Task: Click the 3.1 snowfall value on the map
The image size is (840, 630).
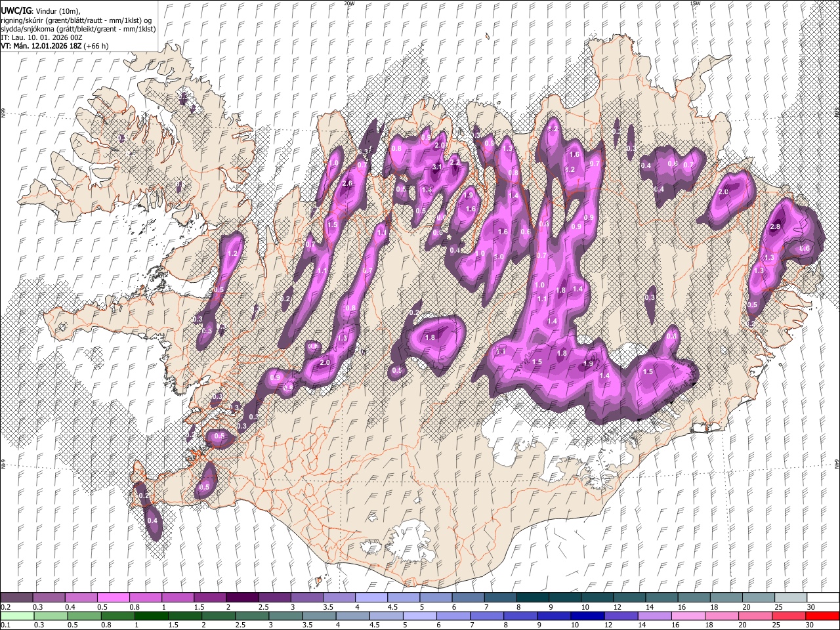Action: (437, 167)
